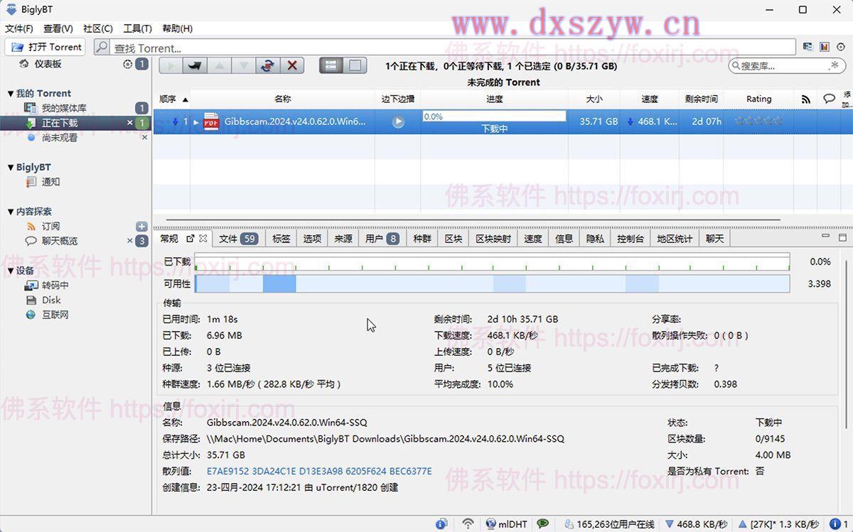
Task: Click the wifi signal status bar icon
Action: (x=468, y=524)
